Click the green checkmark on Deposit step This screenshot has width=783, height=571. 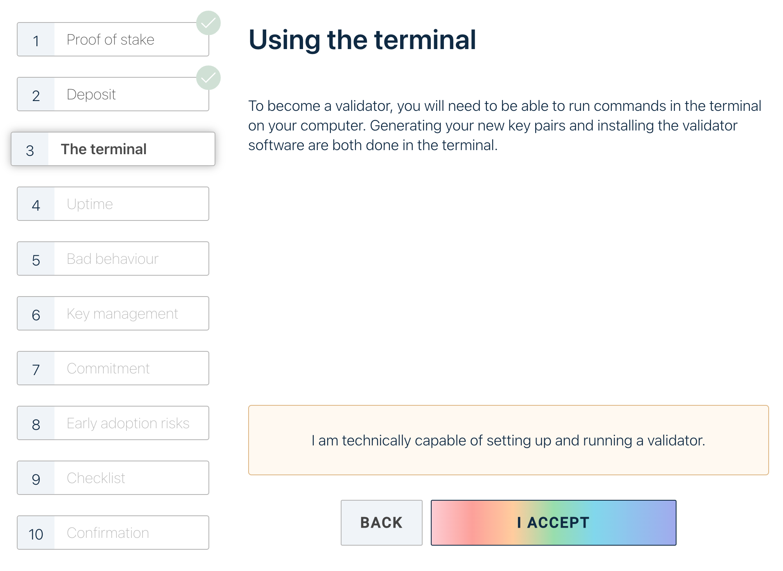tap(208, 78)
